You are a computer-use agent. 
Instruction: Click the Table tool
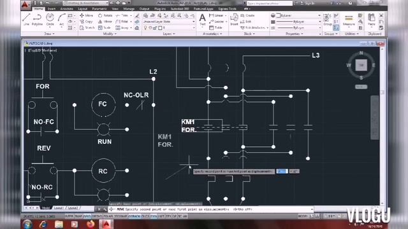(215, 27)
